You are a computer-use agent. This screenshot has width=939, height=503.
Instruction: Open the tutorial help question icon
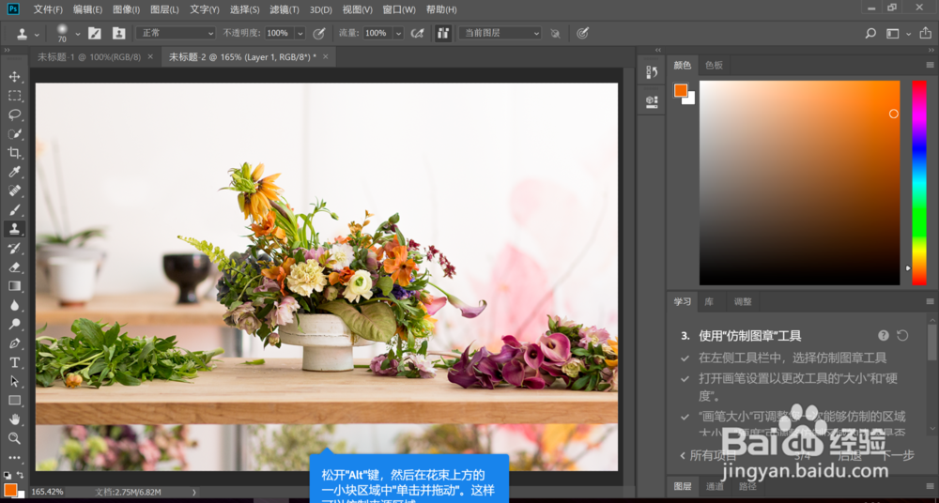tap(884, 335)
